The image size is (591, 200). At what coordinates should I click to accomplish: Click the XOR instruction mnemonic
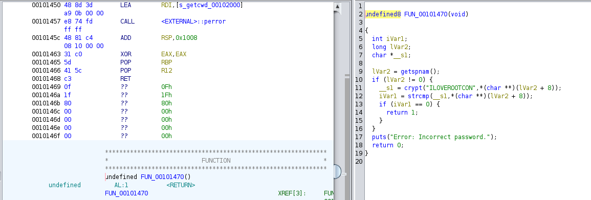125,54
